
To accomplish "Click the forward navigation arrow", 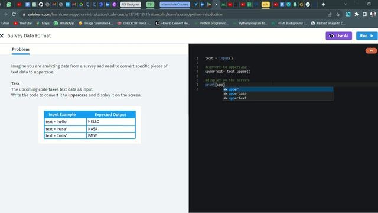I will (x=5, y=14).
